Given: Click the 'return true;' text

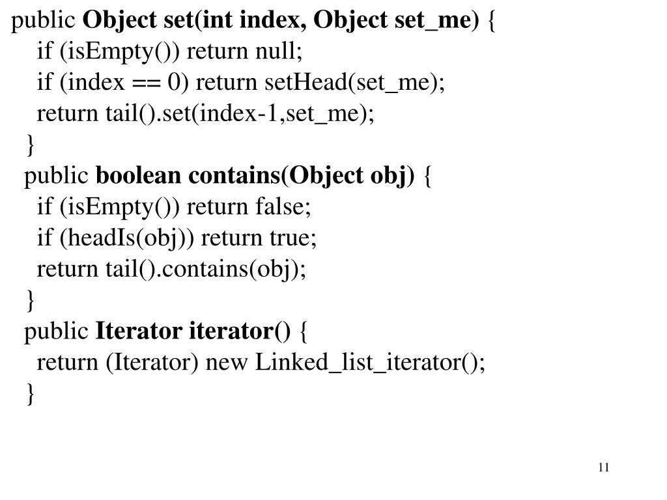Looking at the screenshot, I should point(259,238).
